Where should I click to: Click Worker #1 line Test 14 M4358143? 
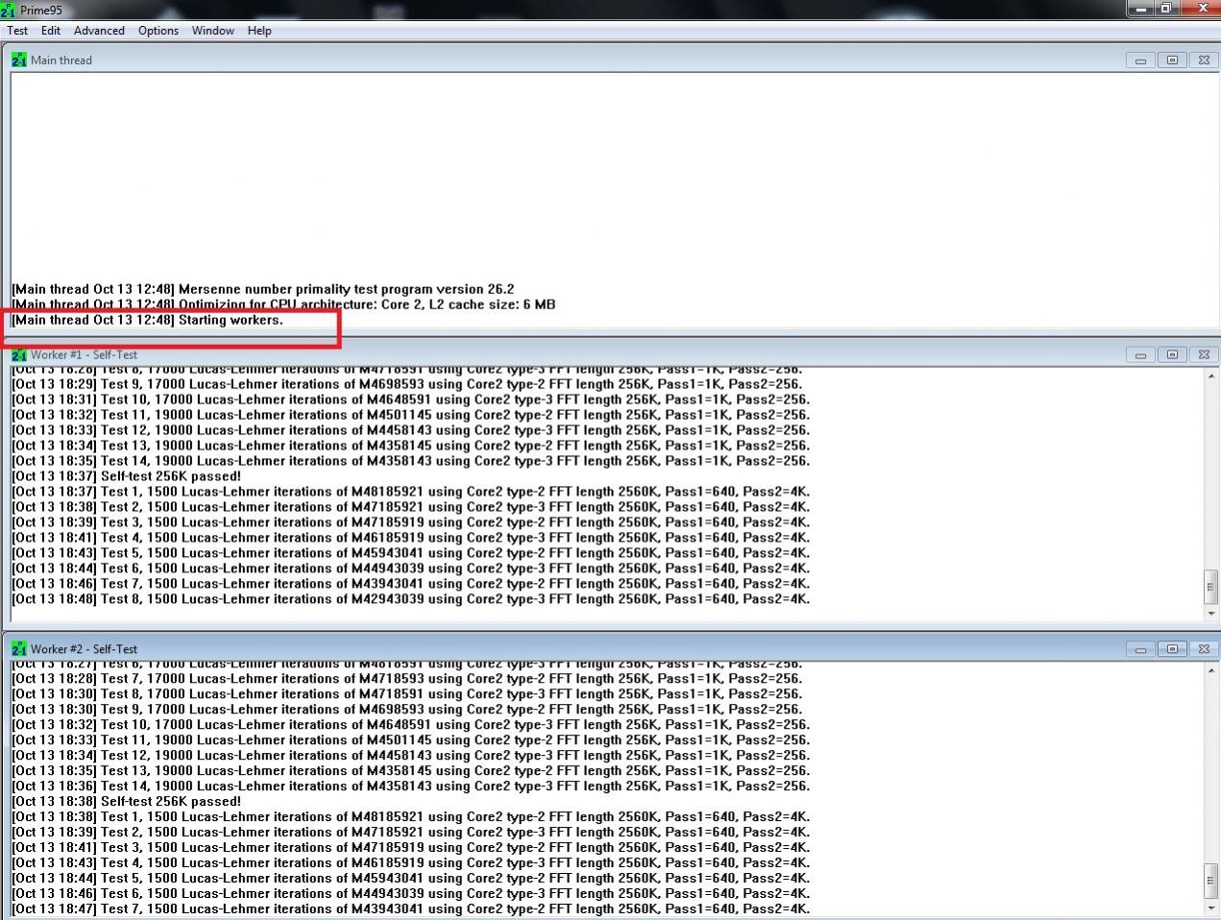411,461
